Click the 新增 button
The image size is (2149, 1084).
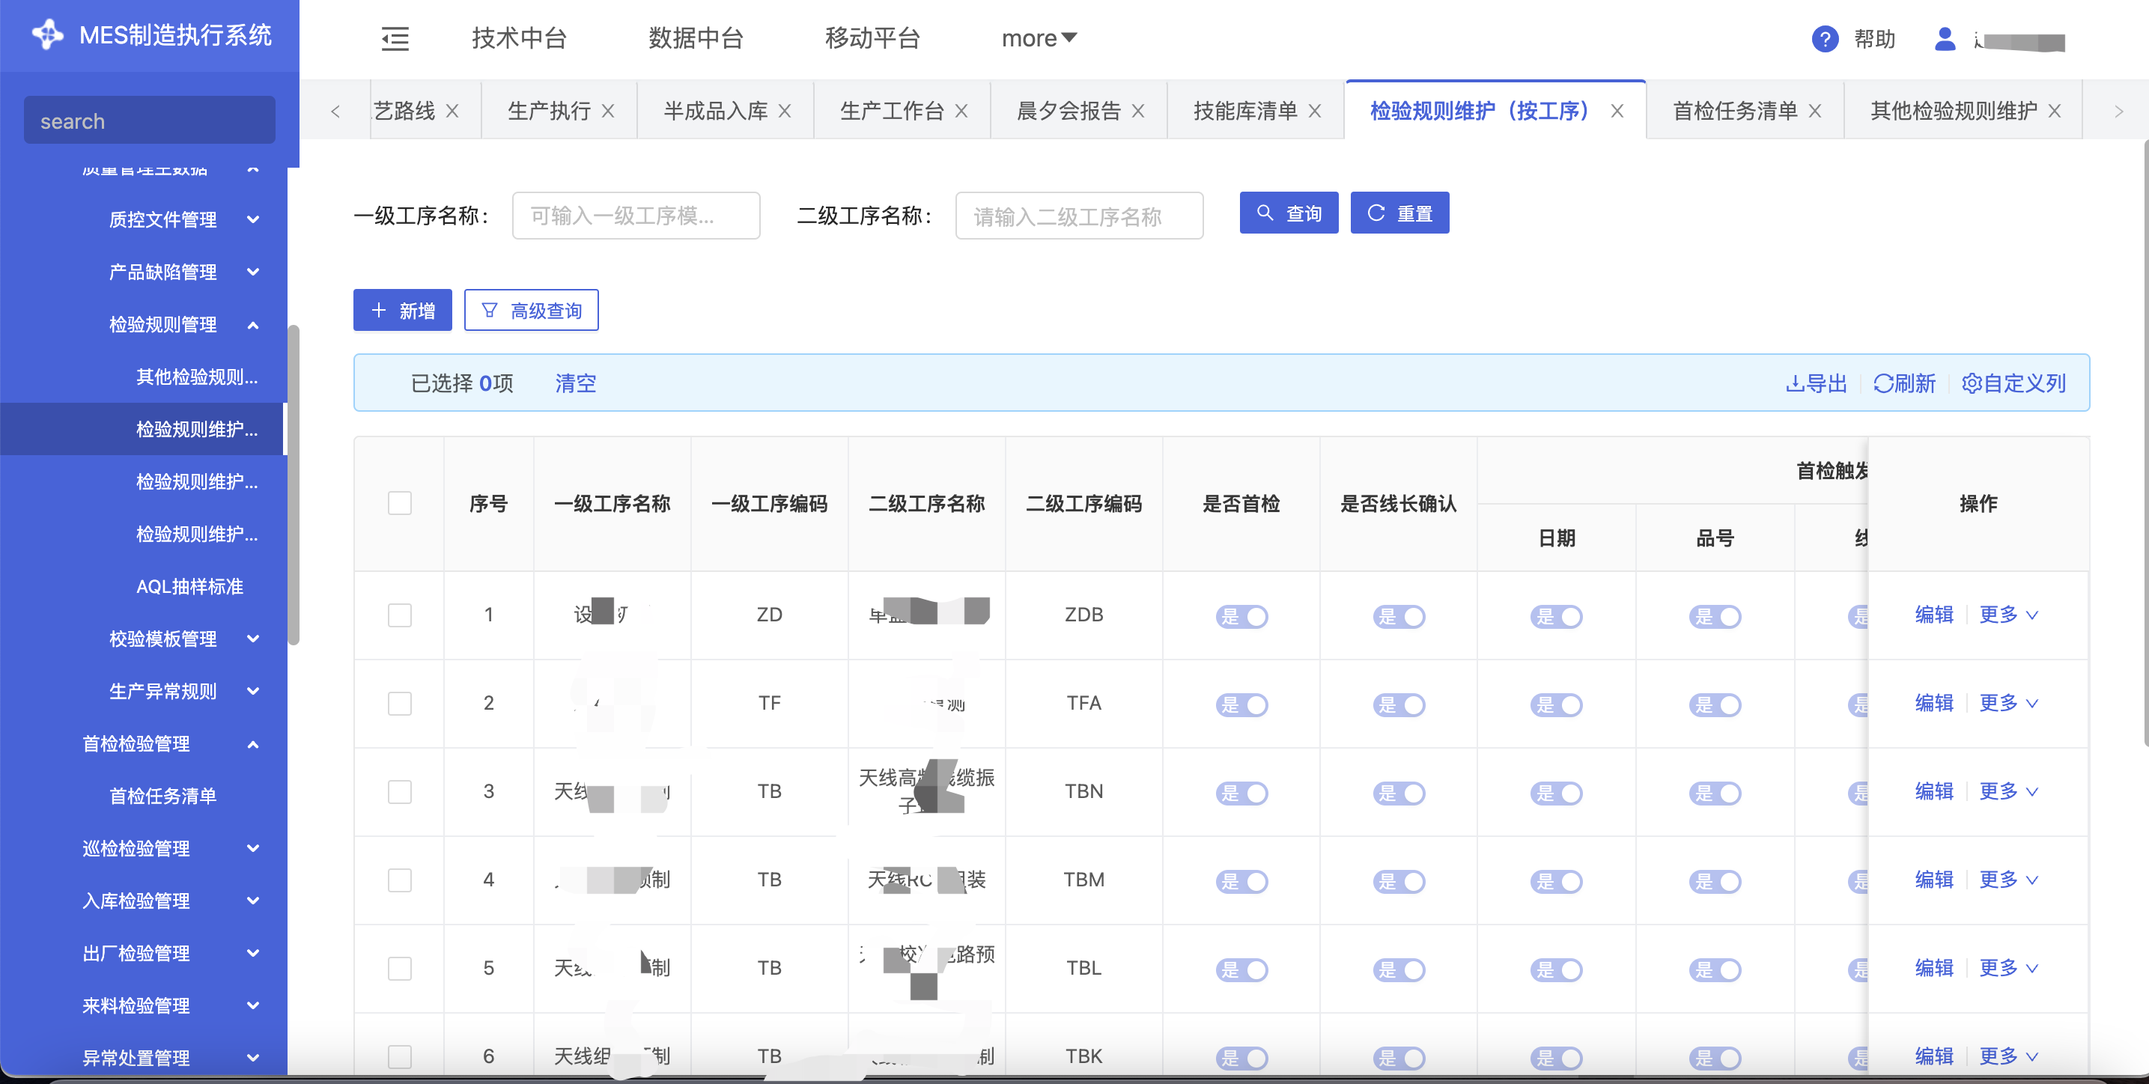[402, 310]
